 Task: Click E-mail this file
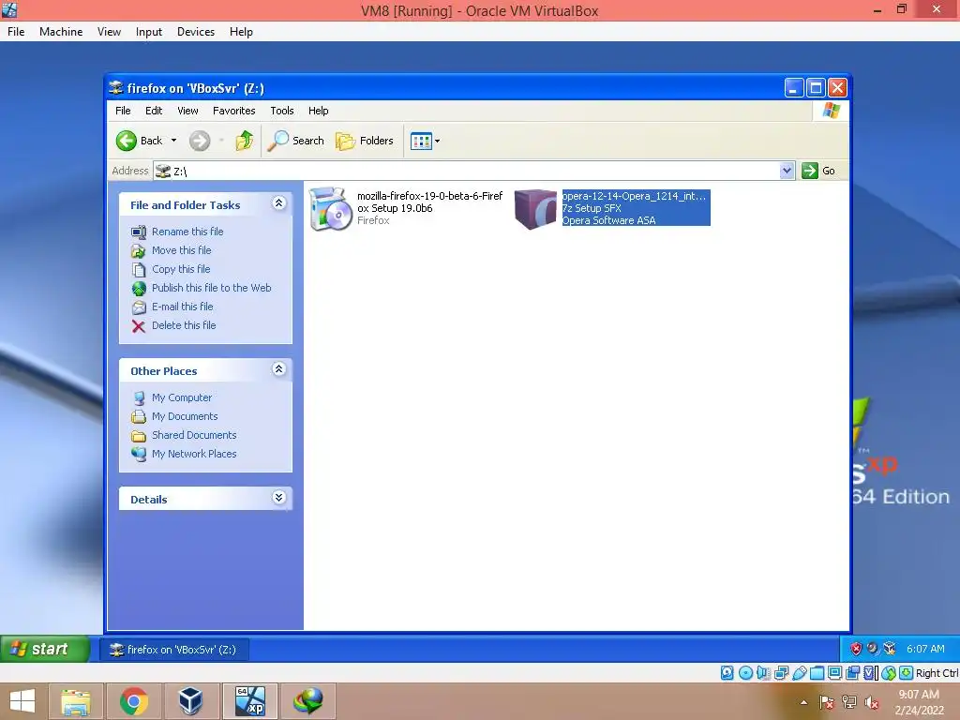(183, 307)
